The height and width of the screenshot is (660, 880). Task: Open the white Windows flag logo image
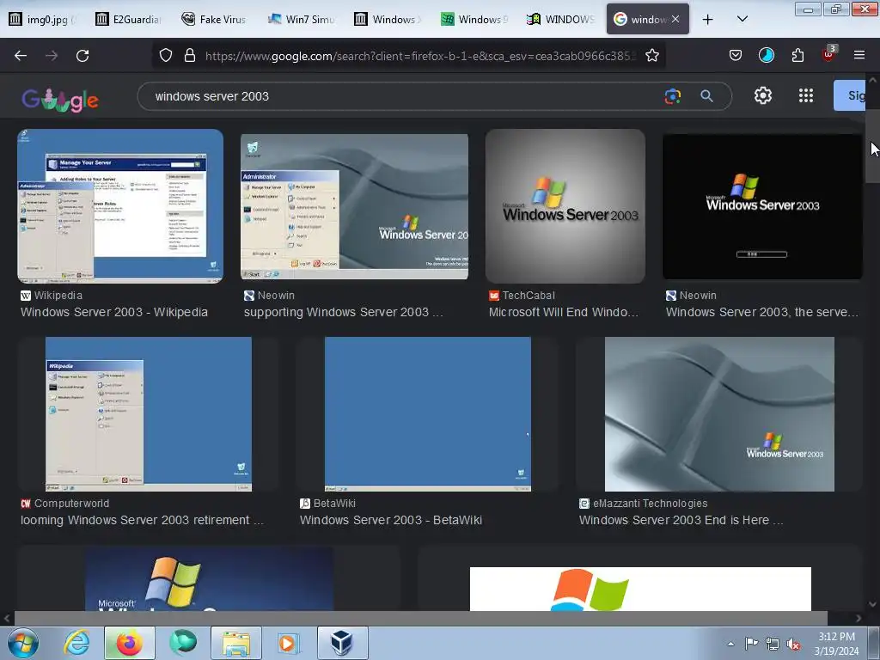(639, 589)
